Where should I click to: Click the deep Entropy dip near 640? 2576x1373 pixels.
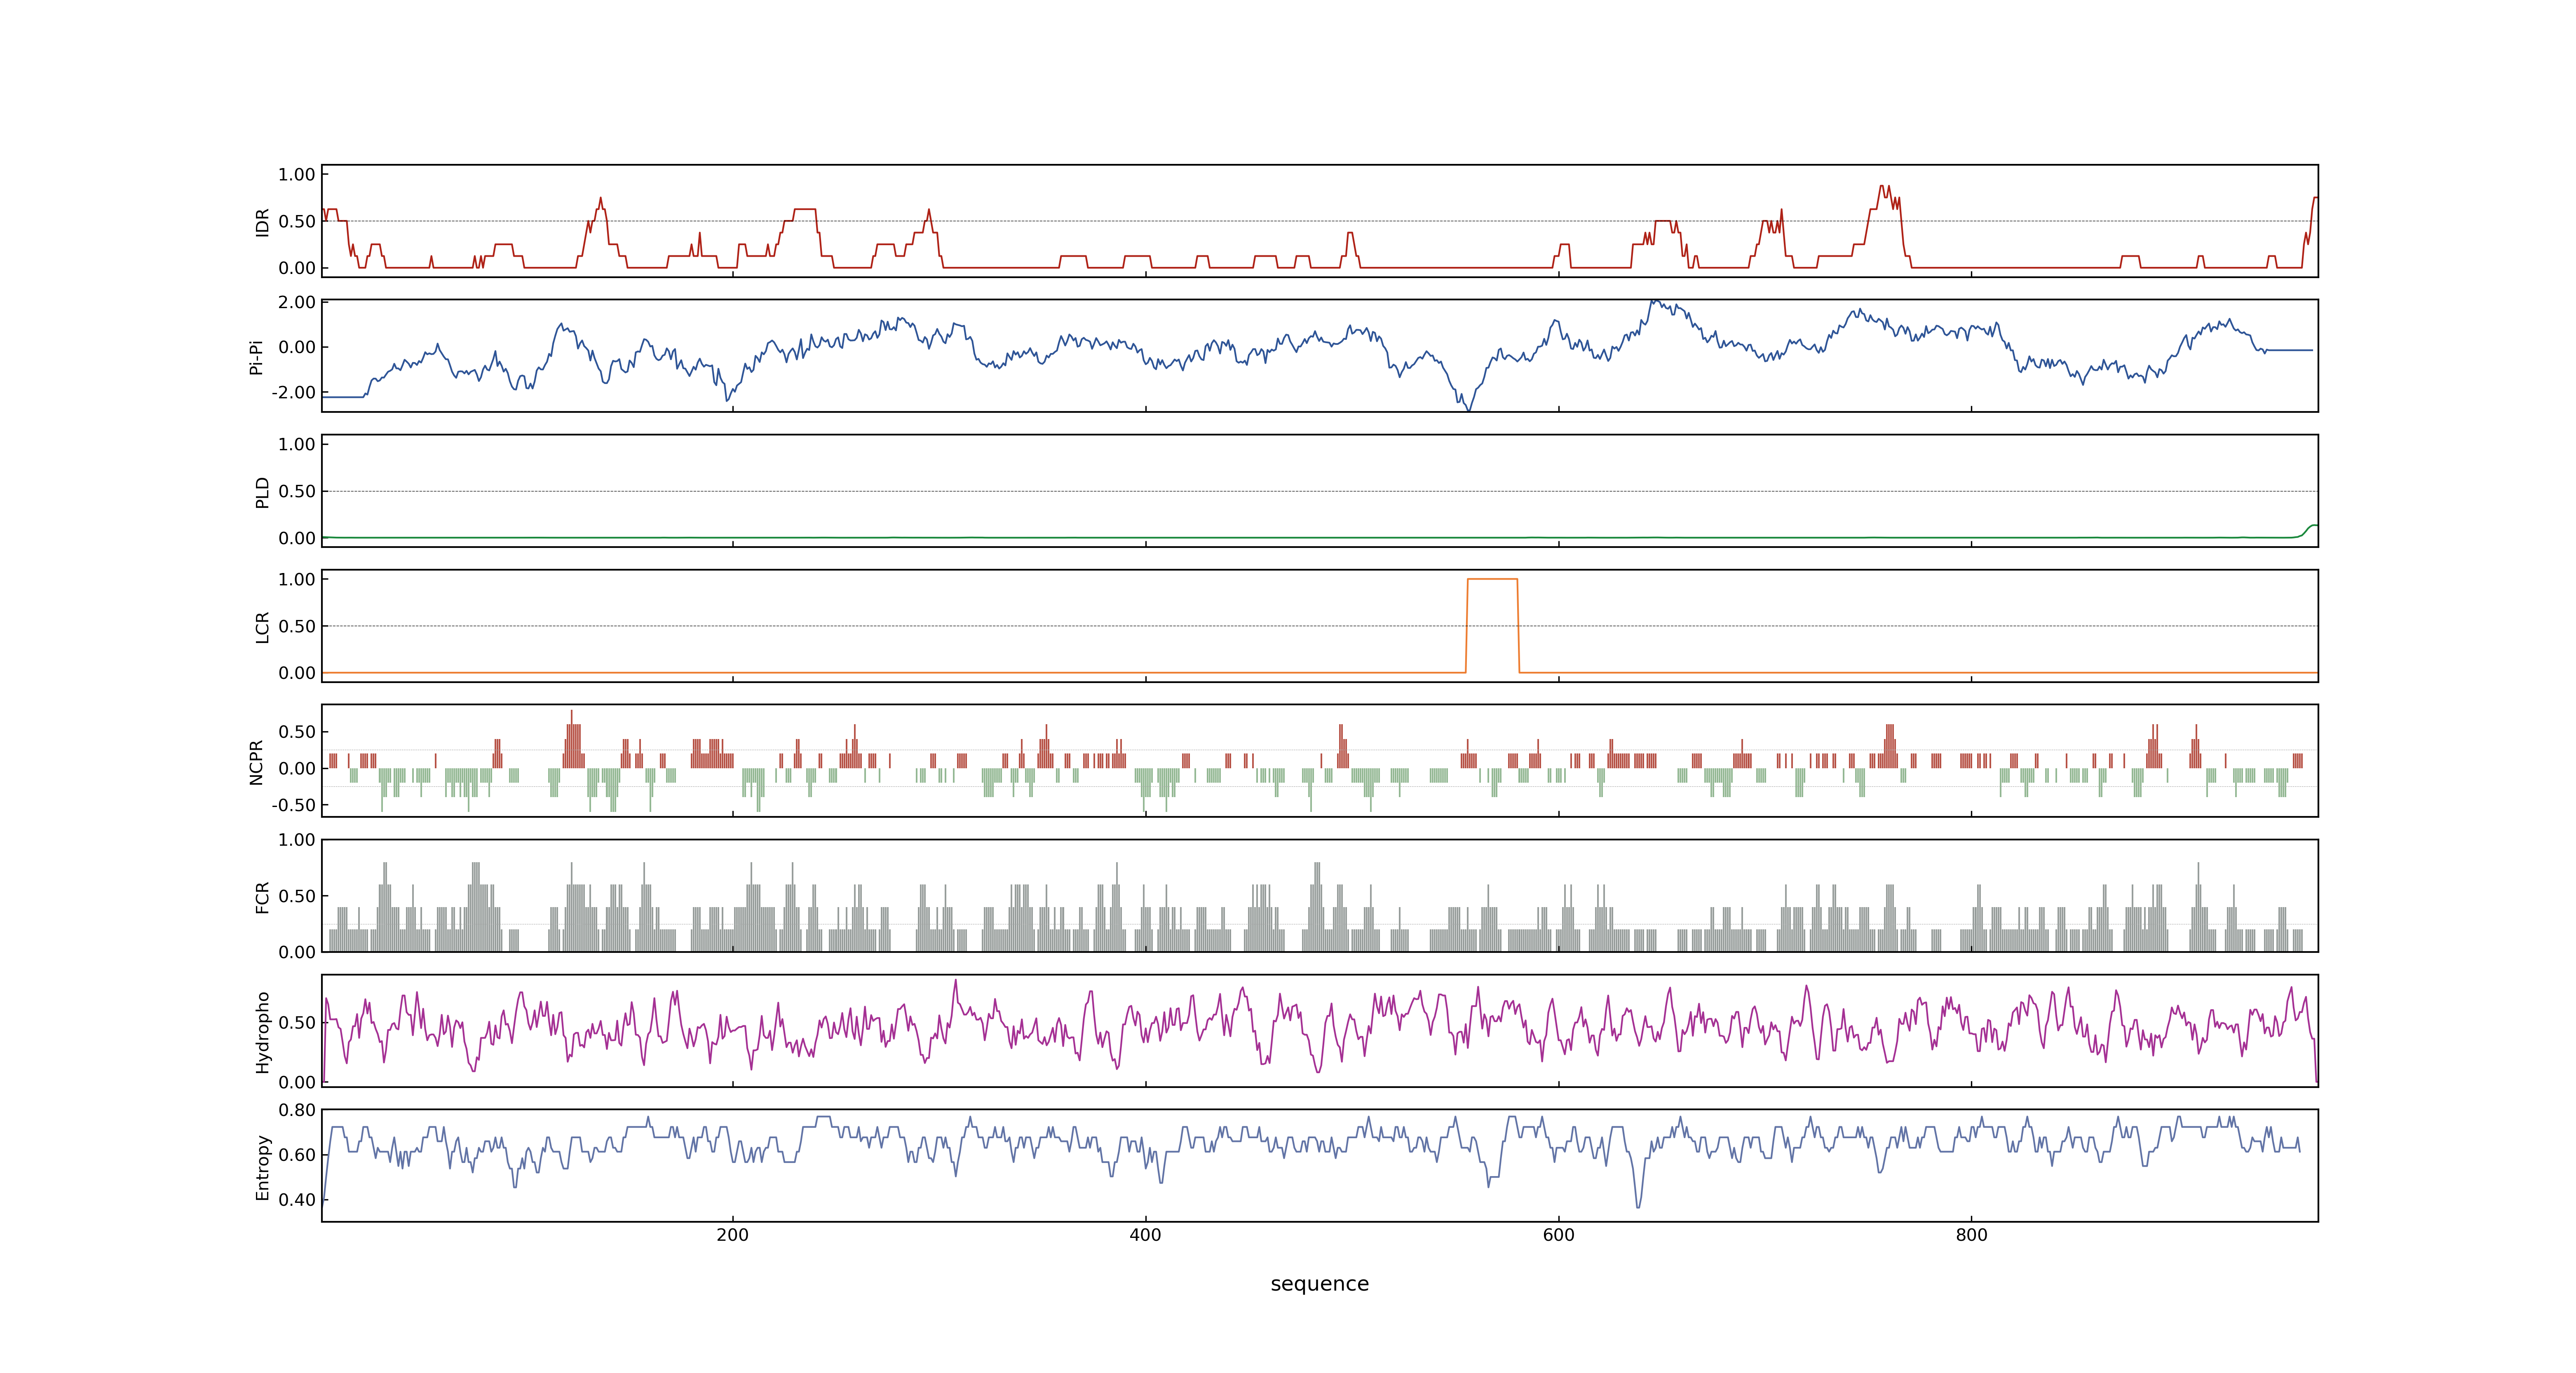1638,1206
